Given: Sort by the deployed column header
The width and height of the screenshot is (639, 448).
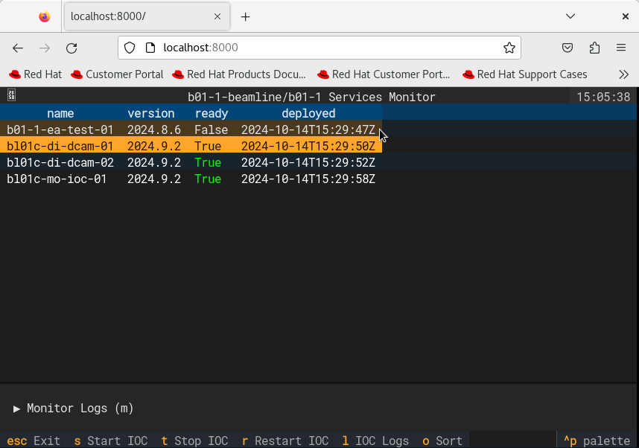Looking at the screenshot, I should point(308,113).
